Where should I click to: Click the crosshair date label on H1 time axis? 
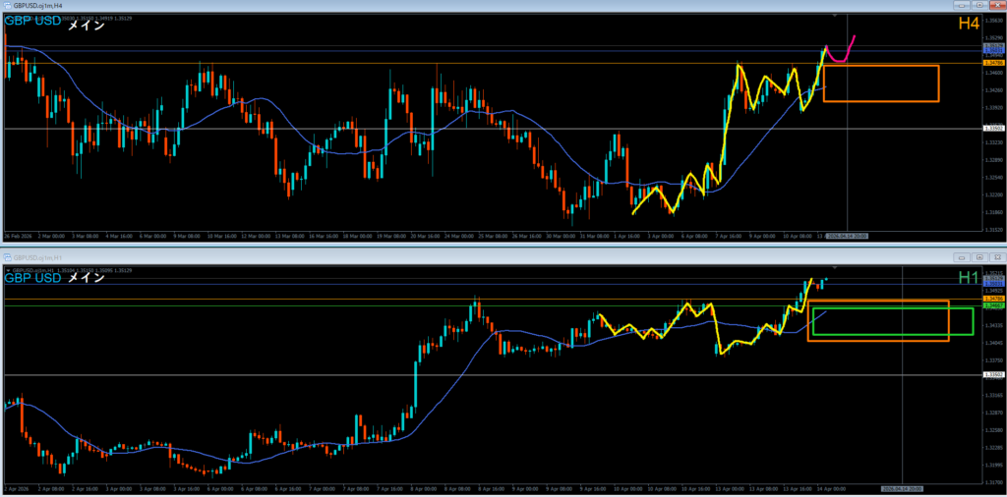point(901,487)
